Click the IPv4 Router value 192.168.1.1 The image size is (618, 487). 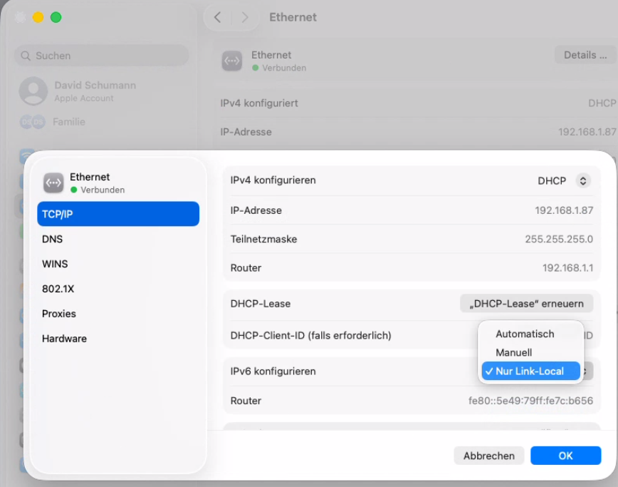tap(567, 268)
